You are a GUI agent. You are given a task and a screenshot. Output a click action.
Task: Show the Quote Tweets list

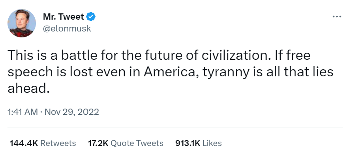[x=137, y=143]
